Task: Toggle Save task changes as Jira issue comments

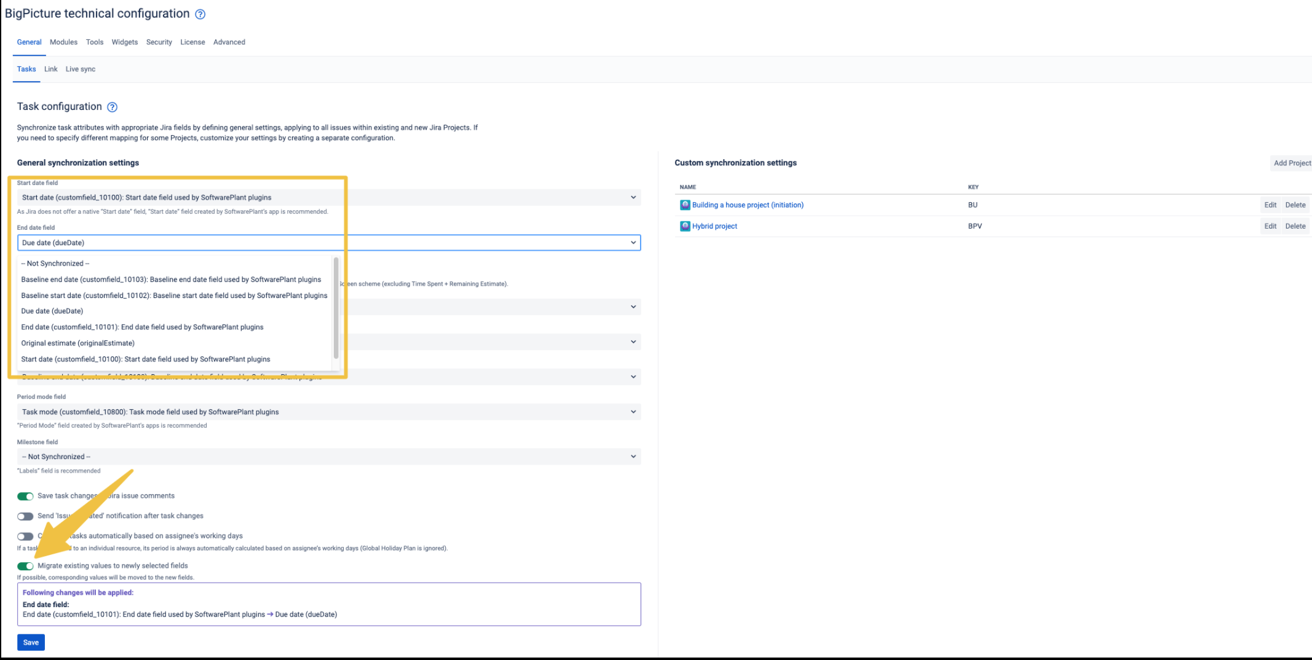Action: (x=25, y=496)
